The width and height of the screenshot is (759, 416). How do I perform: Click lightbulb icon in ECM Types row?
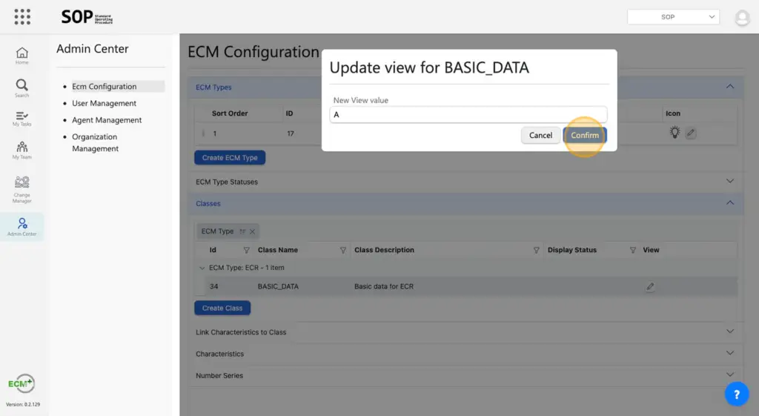coord(675,133)
